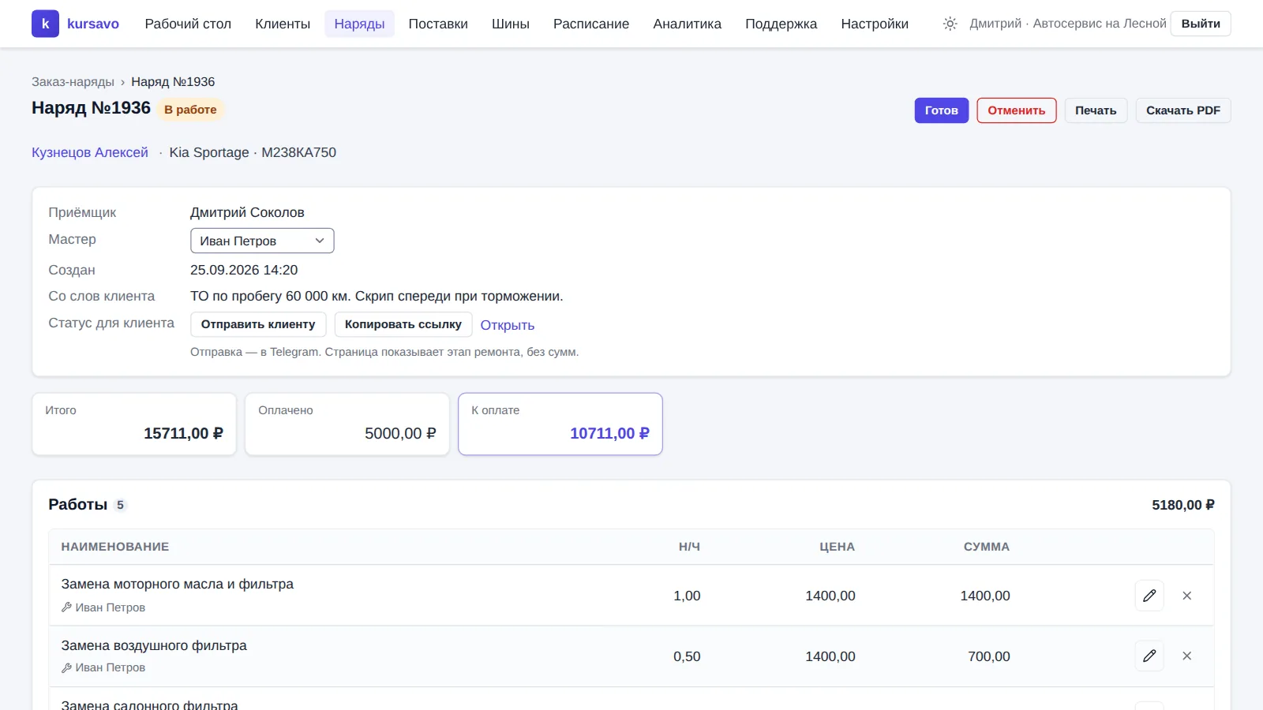Open the Поставки section

[x=438, y=24]
